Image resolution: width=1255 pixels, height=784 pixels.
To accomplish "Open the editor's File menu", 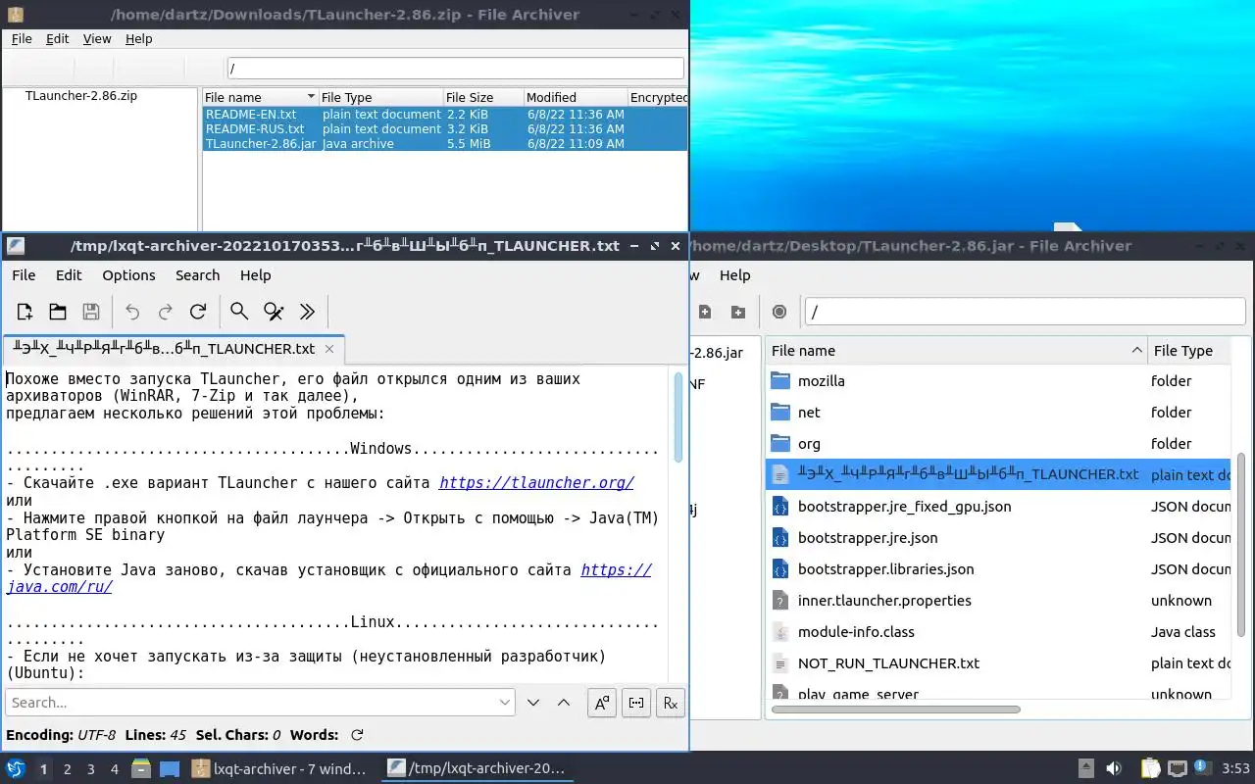I will (24, 275).
